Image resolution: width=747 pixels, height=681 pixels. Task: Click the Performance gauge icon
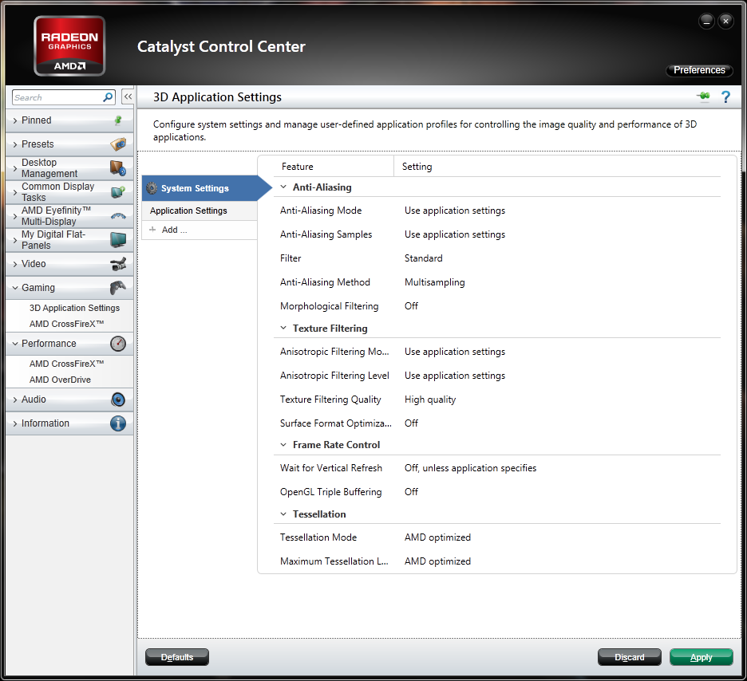pos(118,344)
